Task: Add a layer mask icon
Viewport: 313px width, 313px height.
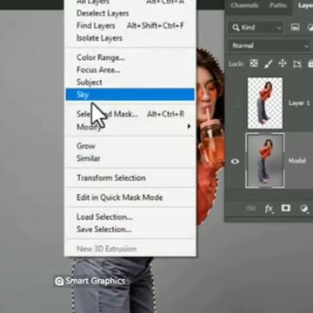Action: (286, 208)
